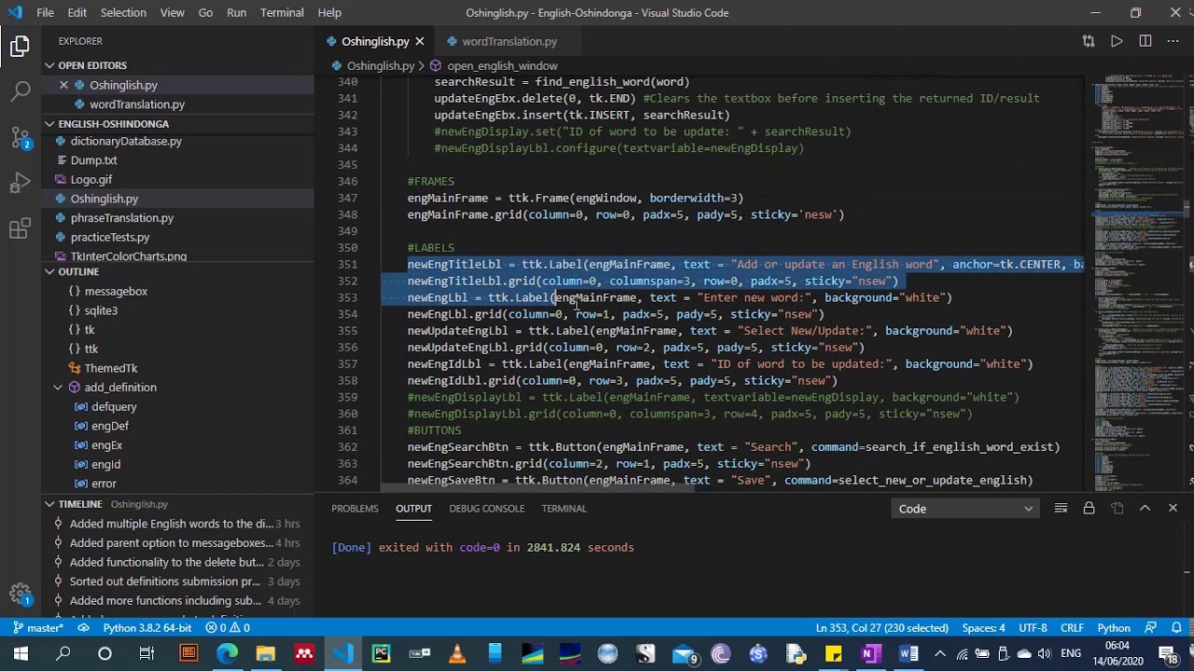Run the Python file with play icon
This screenshot has height=671, width=1194.
[1117, 41]
